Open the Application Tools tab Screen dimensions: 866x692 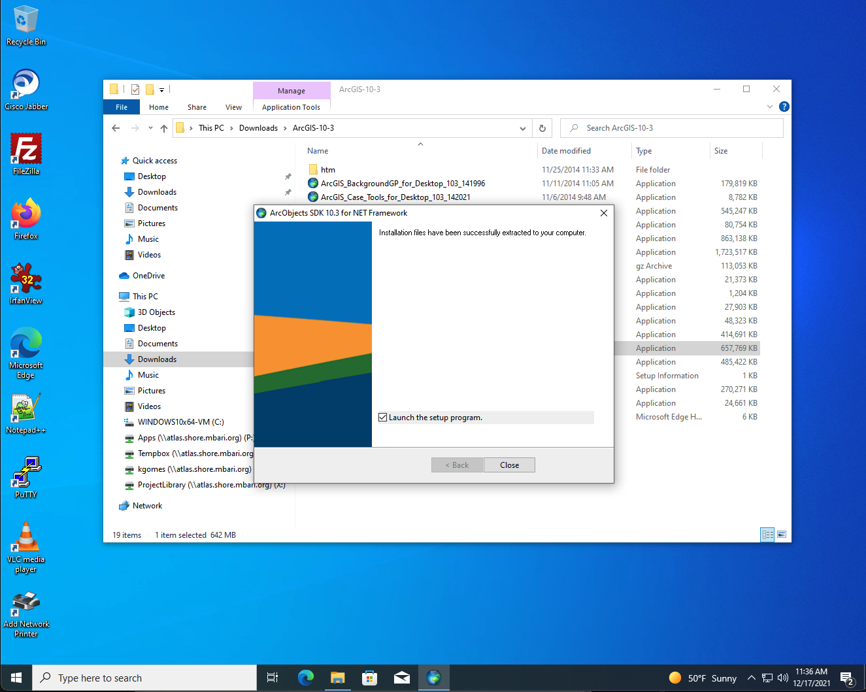291,107
